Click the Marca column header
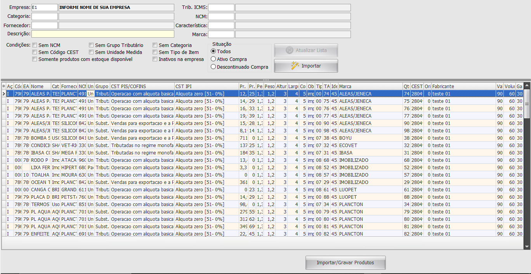 [370, 86]
